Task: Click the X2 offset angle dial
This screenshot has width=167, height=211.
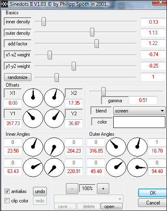Action: [54, 98]
